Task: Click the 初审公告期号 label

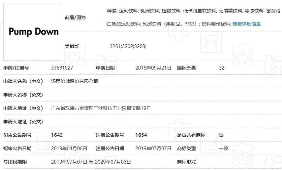Action: [x=18, y=135]
